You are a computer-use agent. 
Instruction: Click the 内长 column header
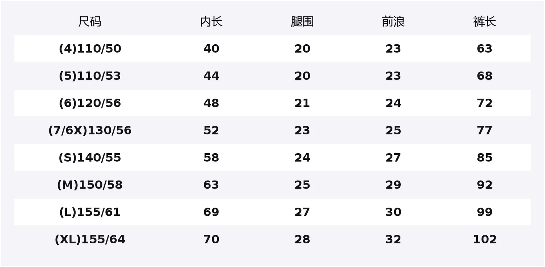211,22
